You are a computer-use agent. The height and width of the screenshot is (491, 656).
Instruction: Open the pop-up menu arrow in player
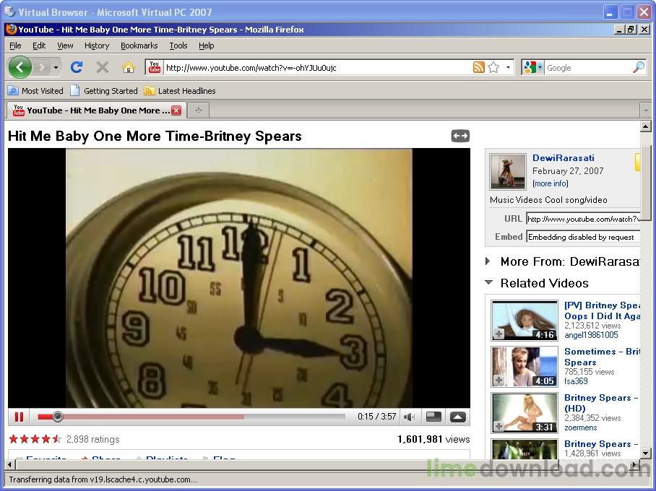(x=458, y=417)
